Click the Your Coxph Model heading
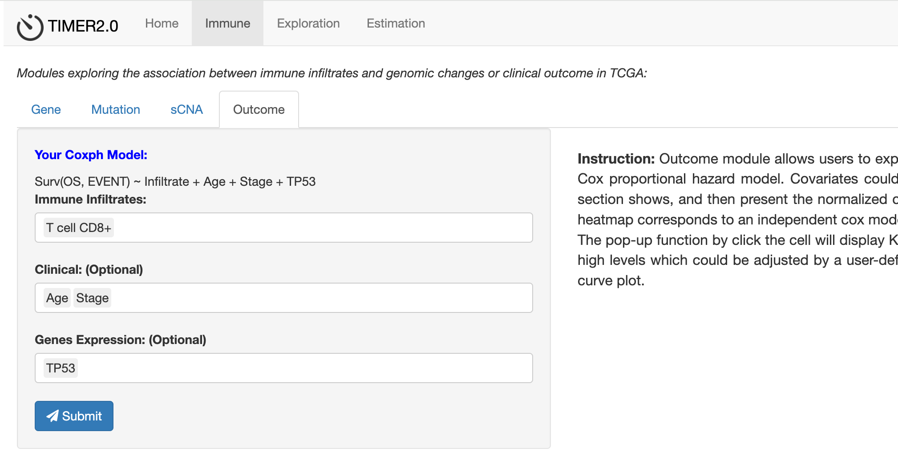 pyautogui.click(x=91, y=155)
